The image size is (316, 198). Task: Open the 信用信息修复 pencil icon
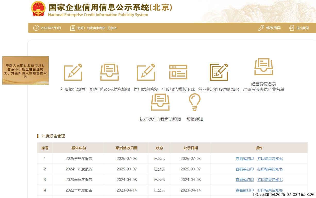pyautogui.click(x=146, y=72)
